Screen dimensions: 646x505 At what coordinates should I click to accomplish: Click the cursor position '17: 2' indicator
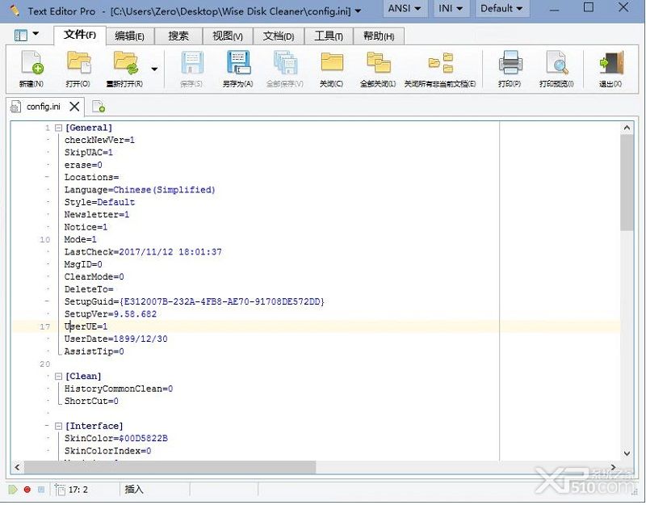[x=78, y=490]
